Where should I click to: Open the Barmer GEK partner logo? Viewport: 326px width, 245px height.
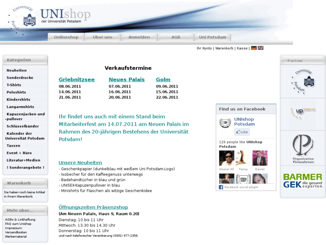point(303,181)
